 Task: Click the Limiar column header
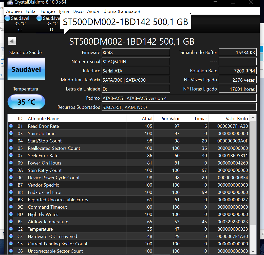tap(195, 118)
